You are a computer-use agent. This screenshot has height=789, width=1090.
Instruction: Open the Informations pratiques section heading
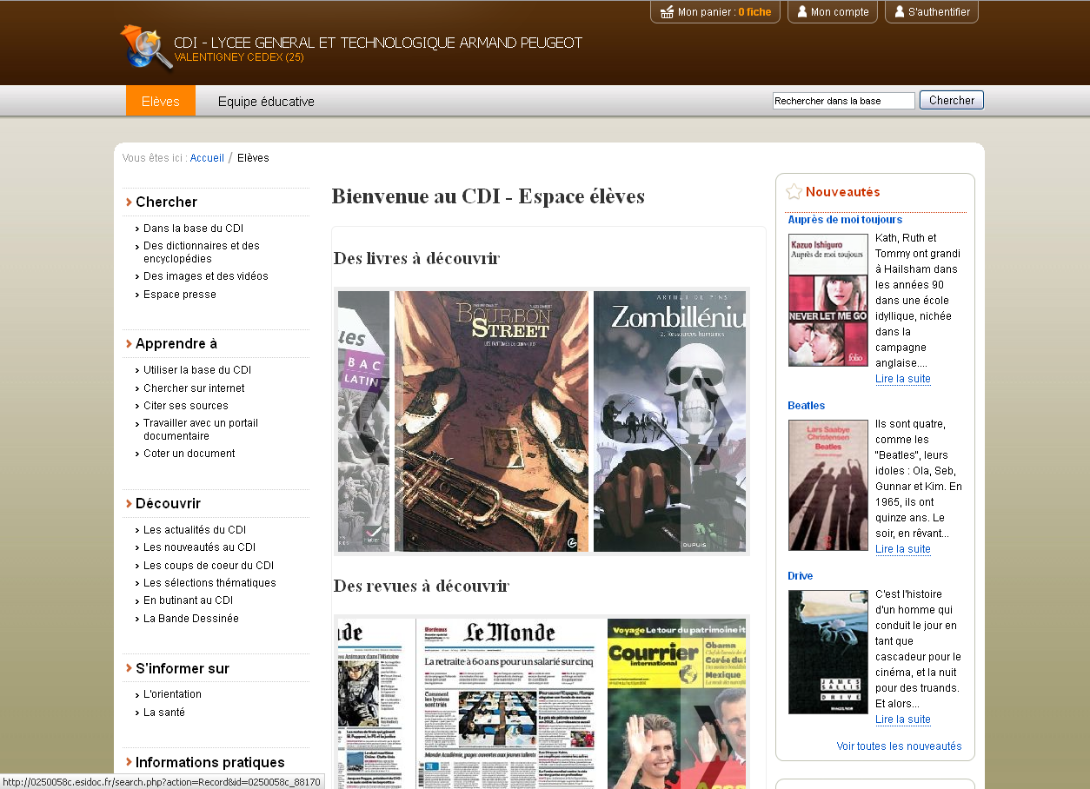click(210, 762)
